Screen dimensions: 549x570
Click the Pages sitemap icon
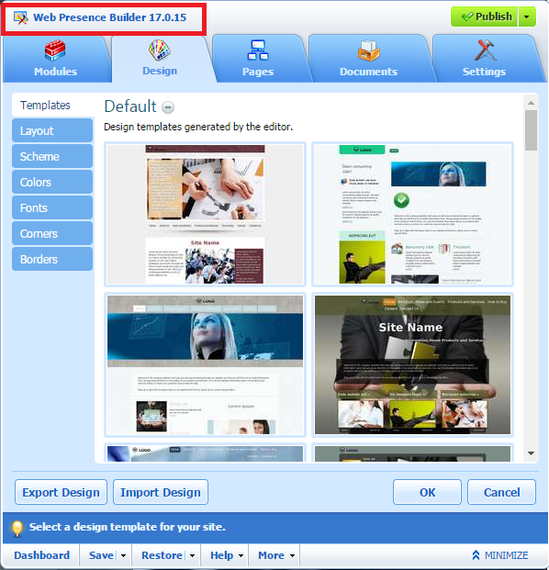click(x=258, y=50)
